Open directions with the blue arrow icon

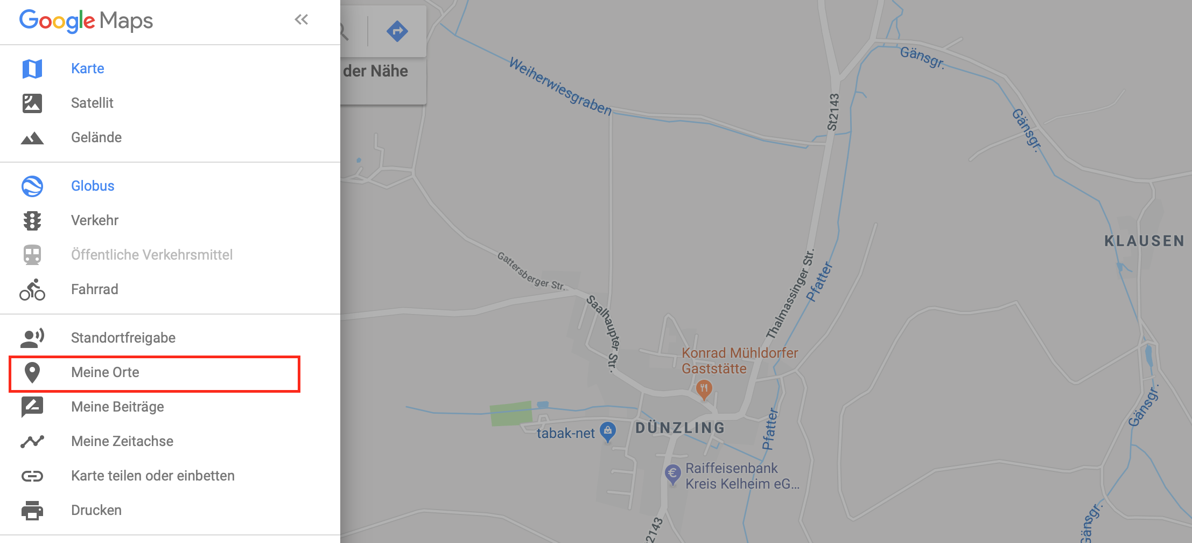(x=397, y=31)
